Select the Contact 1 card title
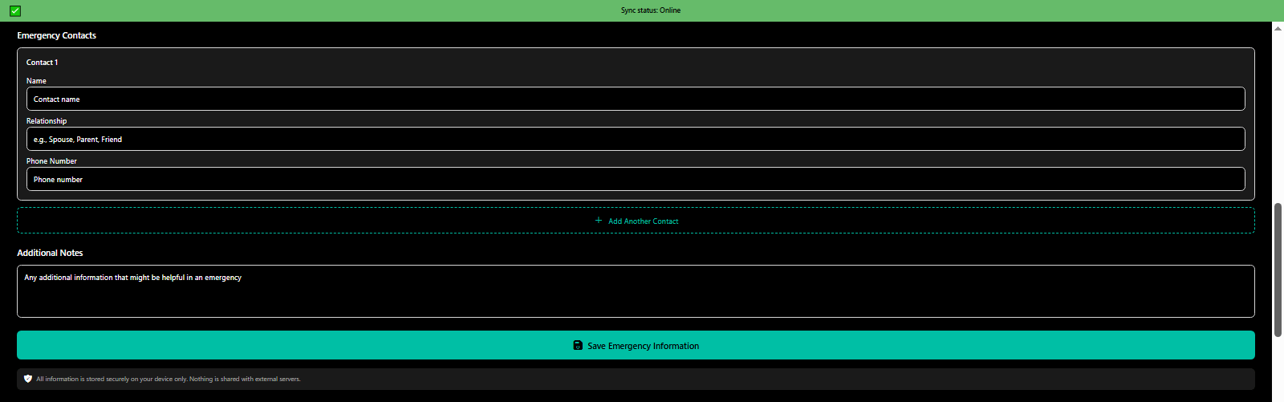Screen dimensions: 1284x402 point(42,63)
